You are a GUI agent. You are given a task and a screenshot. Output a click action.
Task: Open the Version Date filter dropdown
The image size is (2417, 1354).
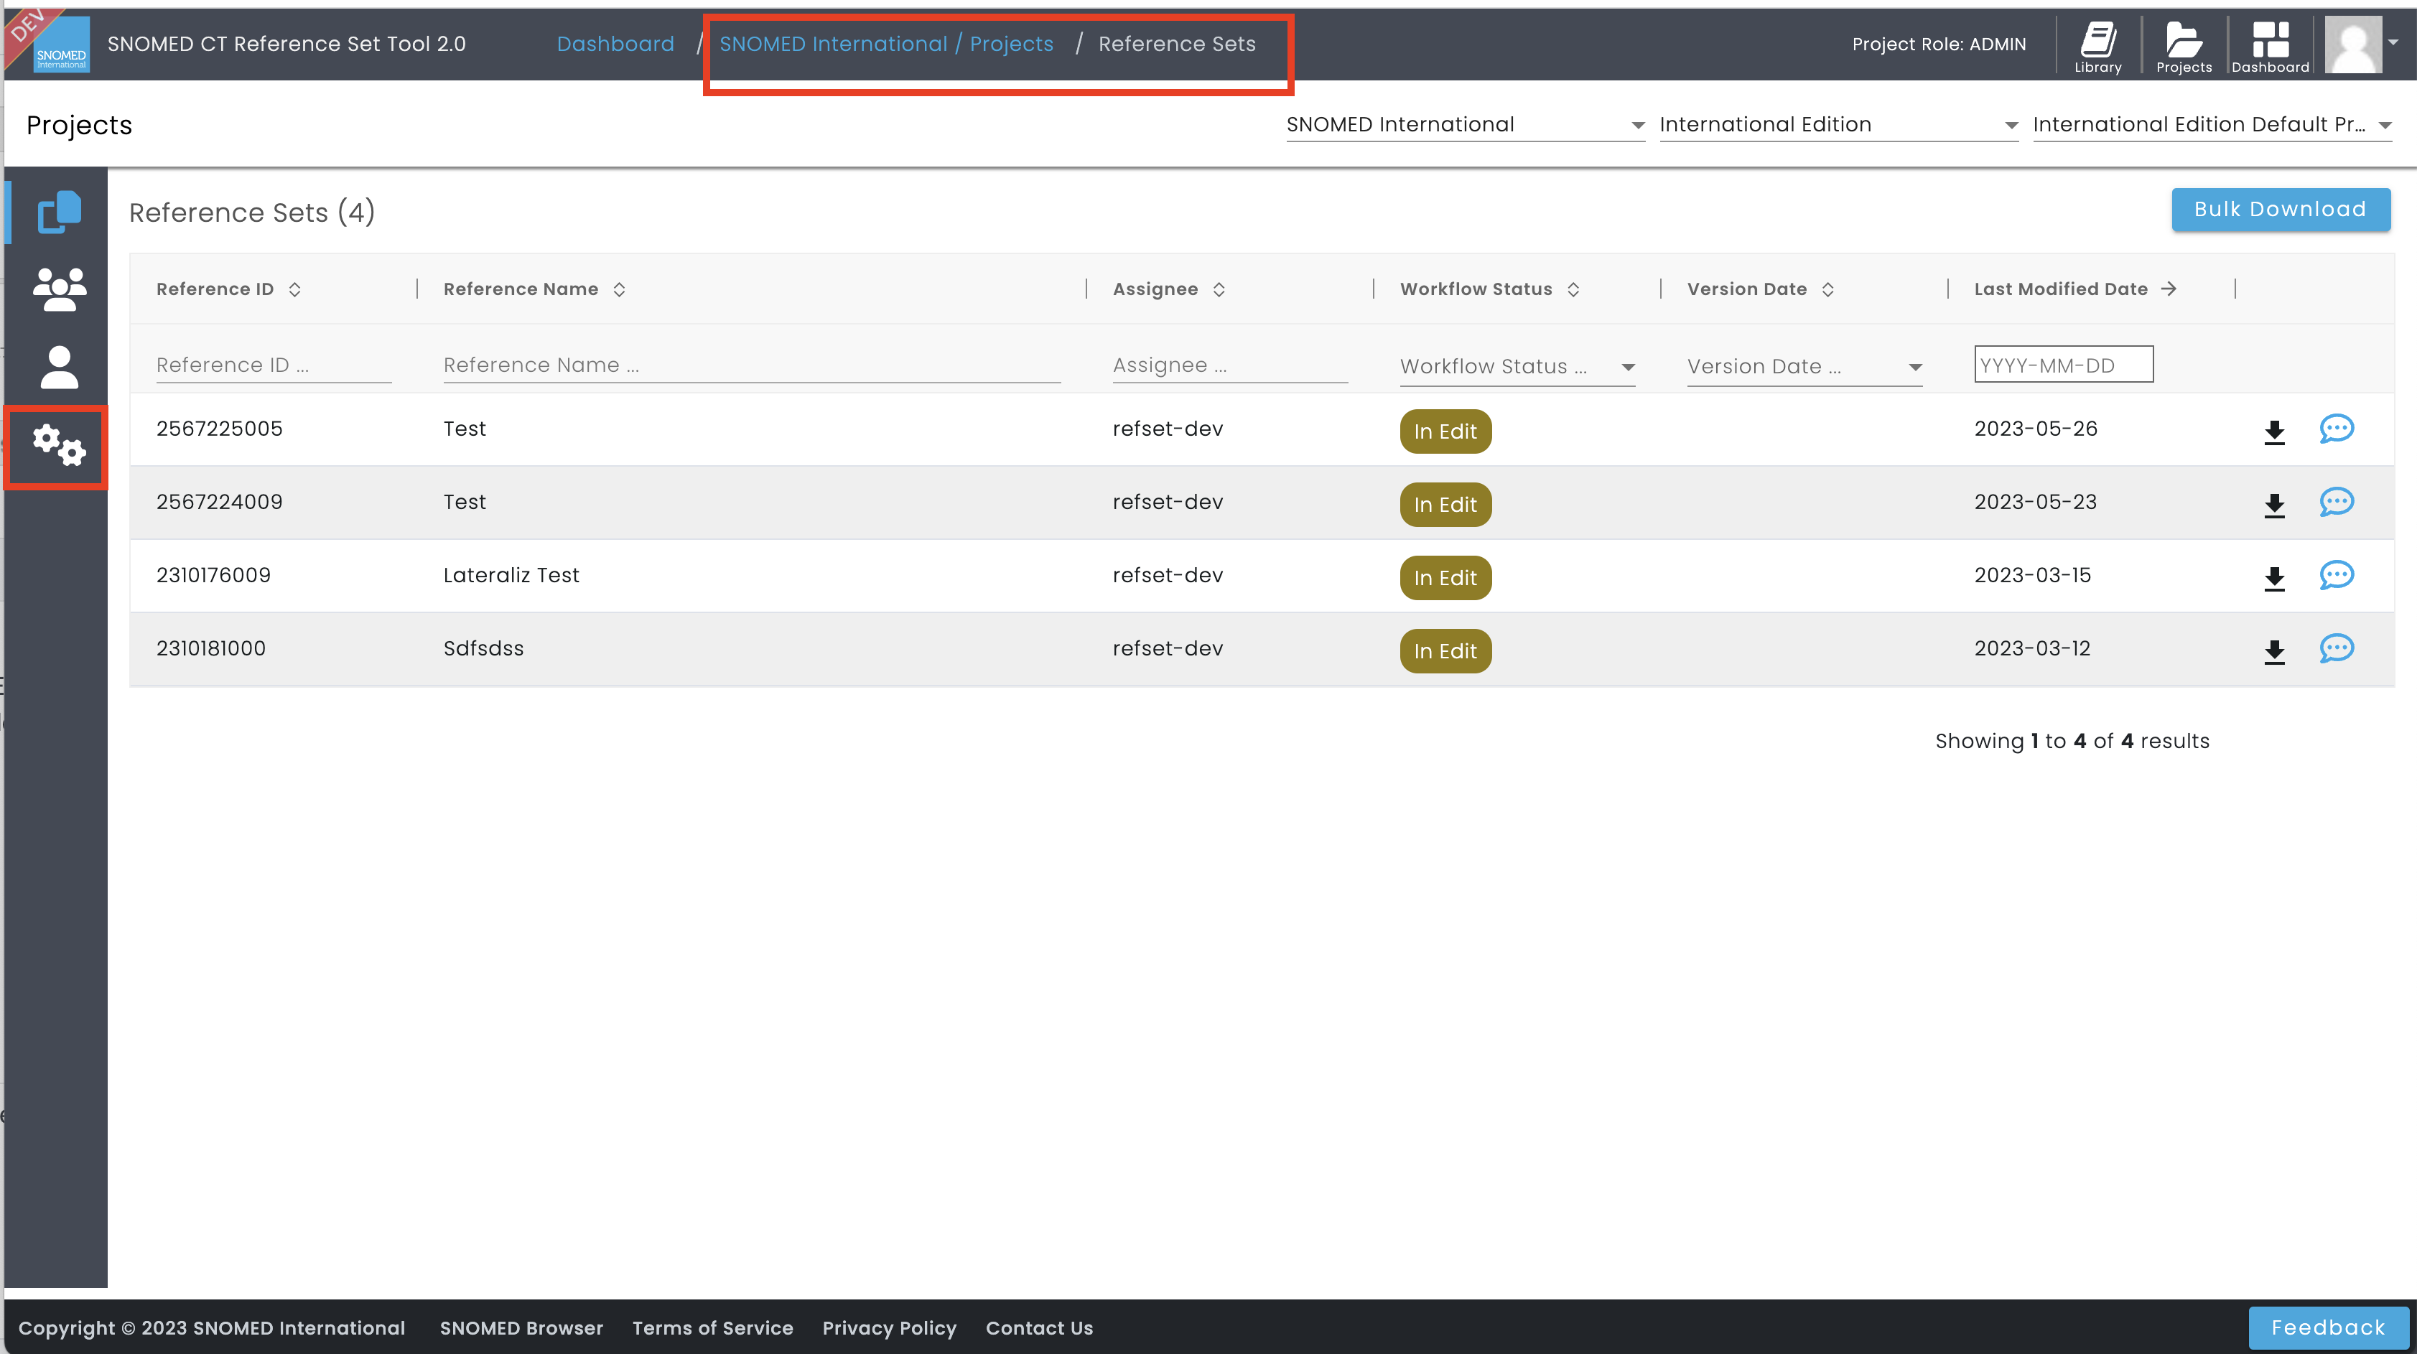tap(1805, 367)
